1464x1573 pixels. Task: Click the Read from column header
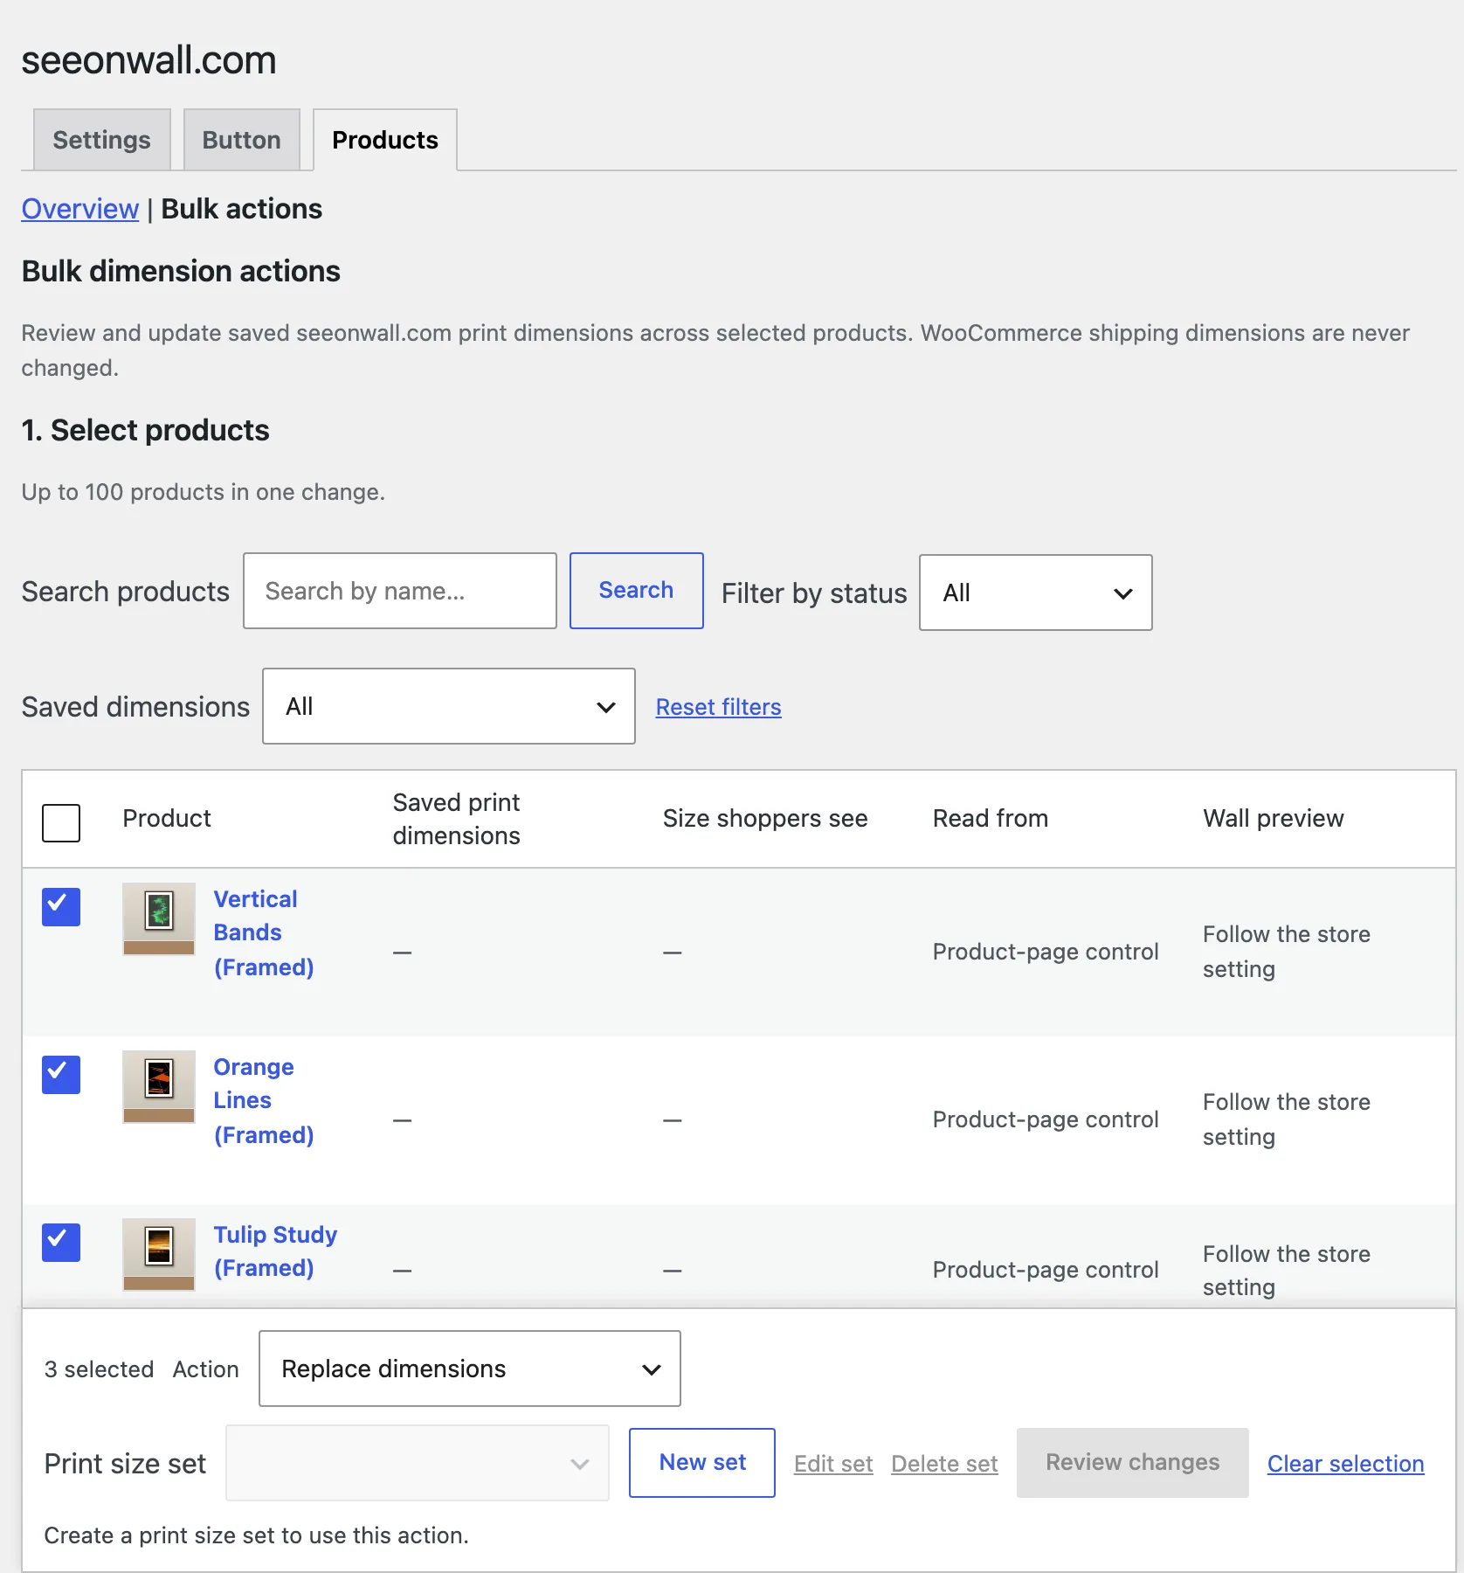991,819
